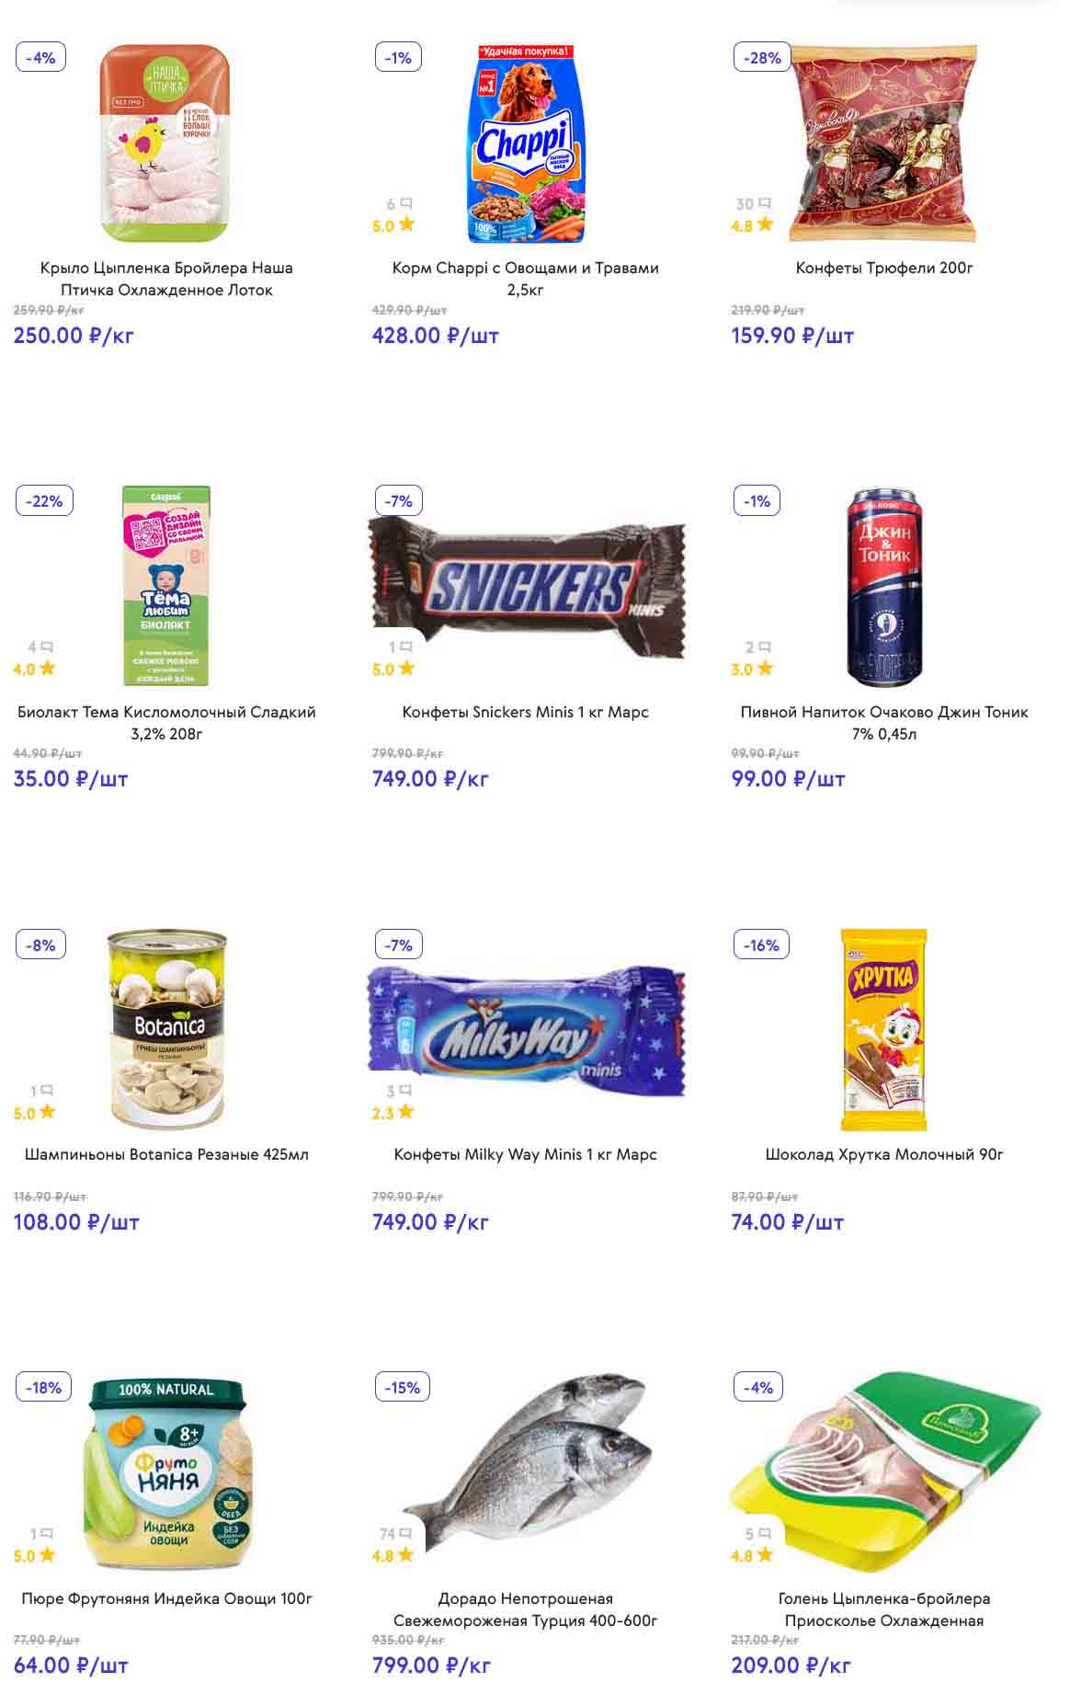This screenshot has width=1070, height=1706.
Task: Click the comments icon on Дорадо fish
Action: (x=405, y=1533)
